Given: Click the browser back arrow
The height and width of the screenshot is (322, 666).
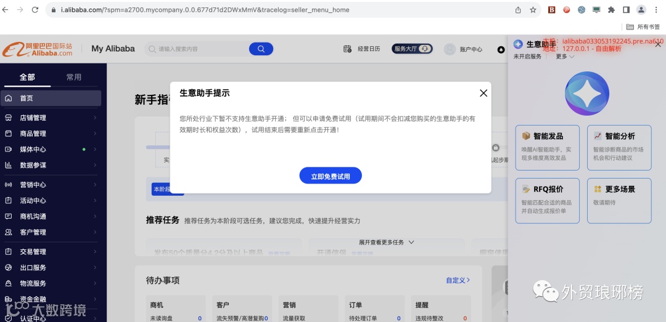Looking at the screenshot, I should (6, 10).
